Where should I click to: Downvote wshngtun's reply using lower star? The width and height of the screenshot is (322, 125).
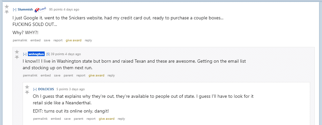click(17, 57)
